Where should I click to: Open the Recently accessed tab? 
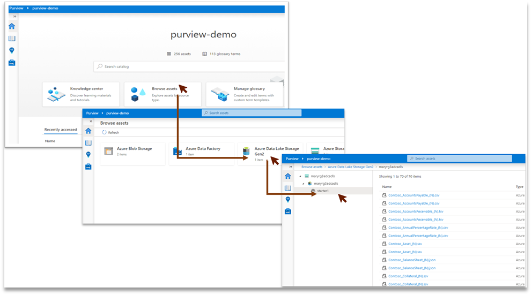click(61, 130)
